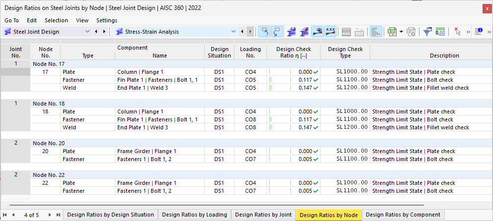This screenshot has height=221, width=493.
Task: Click the Loading No. column header
Action: [x=250, y=52]
